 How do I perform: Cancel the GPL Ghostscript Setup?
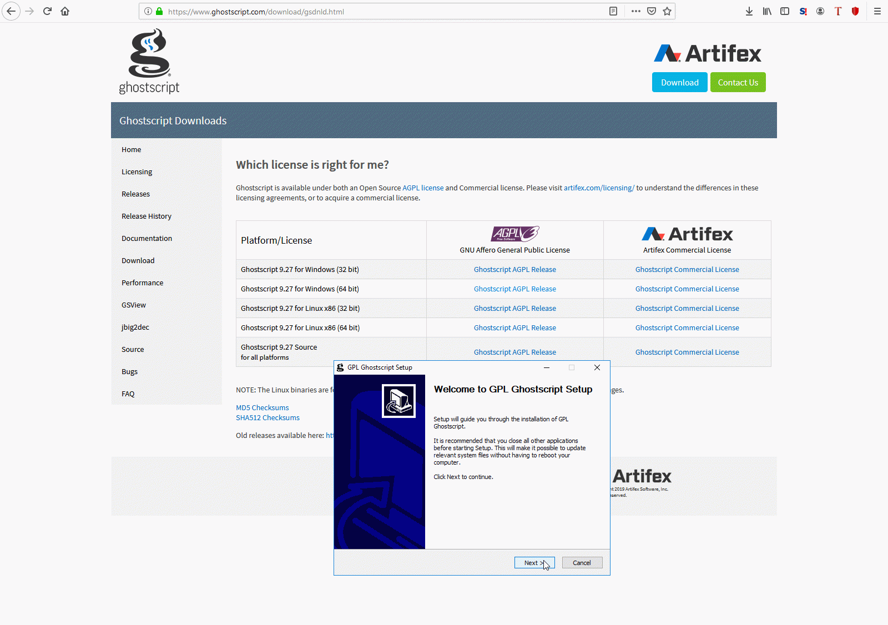(x=582, y=563)
